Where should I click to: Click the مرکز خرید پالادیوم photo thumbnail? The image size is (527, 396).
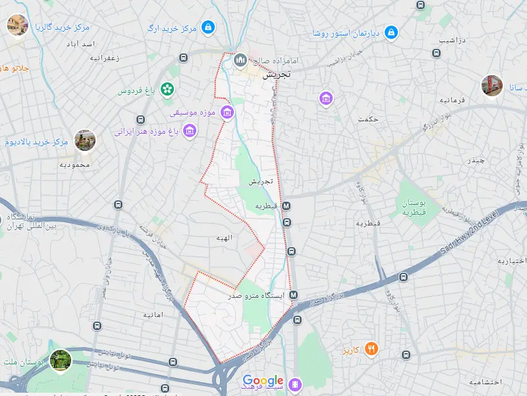(x=85, y=140)
